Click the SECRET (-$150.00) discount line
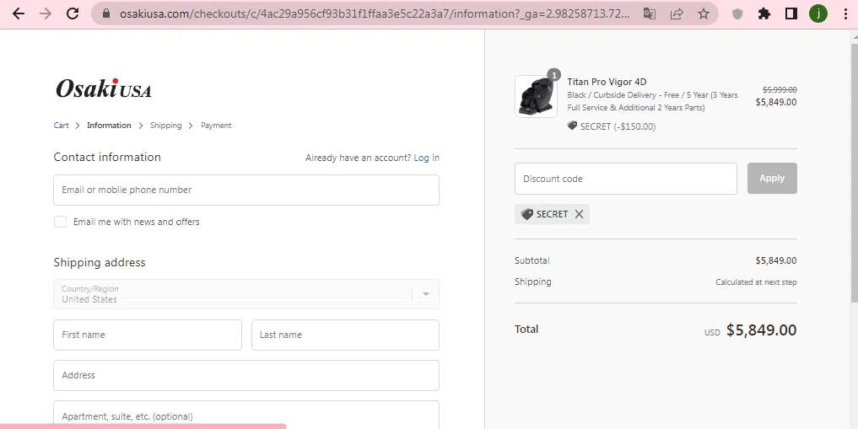This screenshot has height=429, width=858. pyautogui.click(x=612, y=126)
